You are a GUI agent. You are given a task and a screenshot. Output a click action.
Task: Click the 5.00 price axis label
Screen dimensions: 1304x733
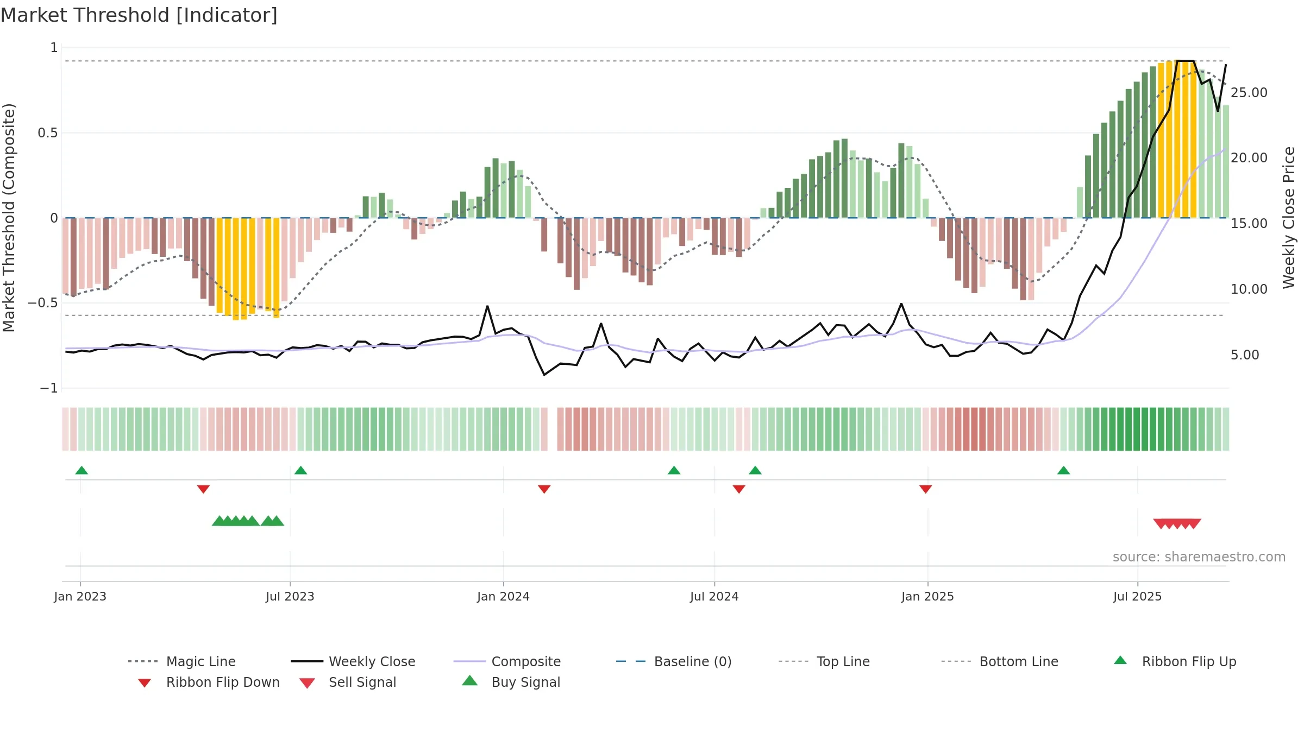(1245, 355)
